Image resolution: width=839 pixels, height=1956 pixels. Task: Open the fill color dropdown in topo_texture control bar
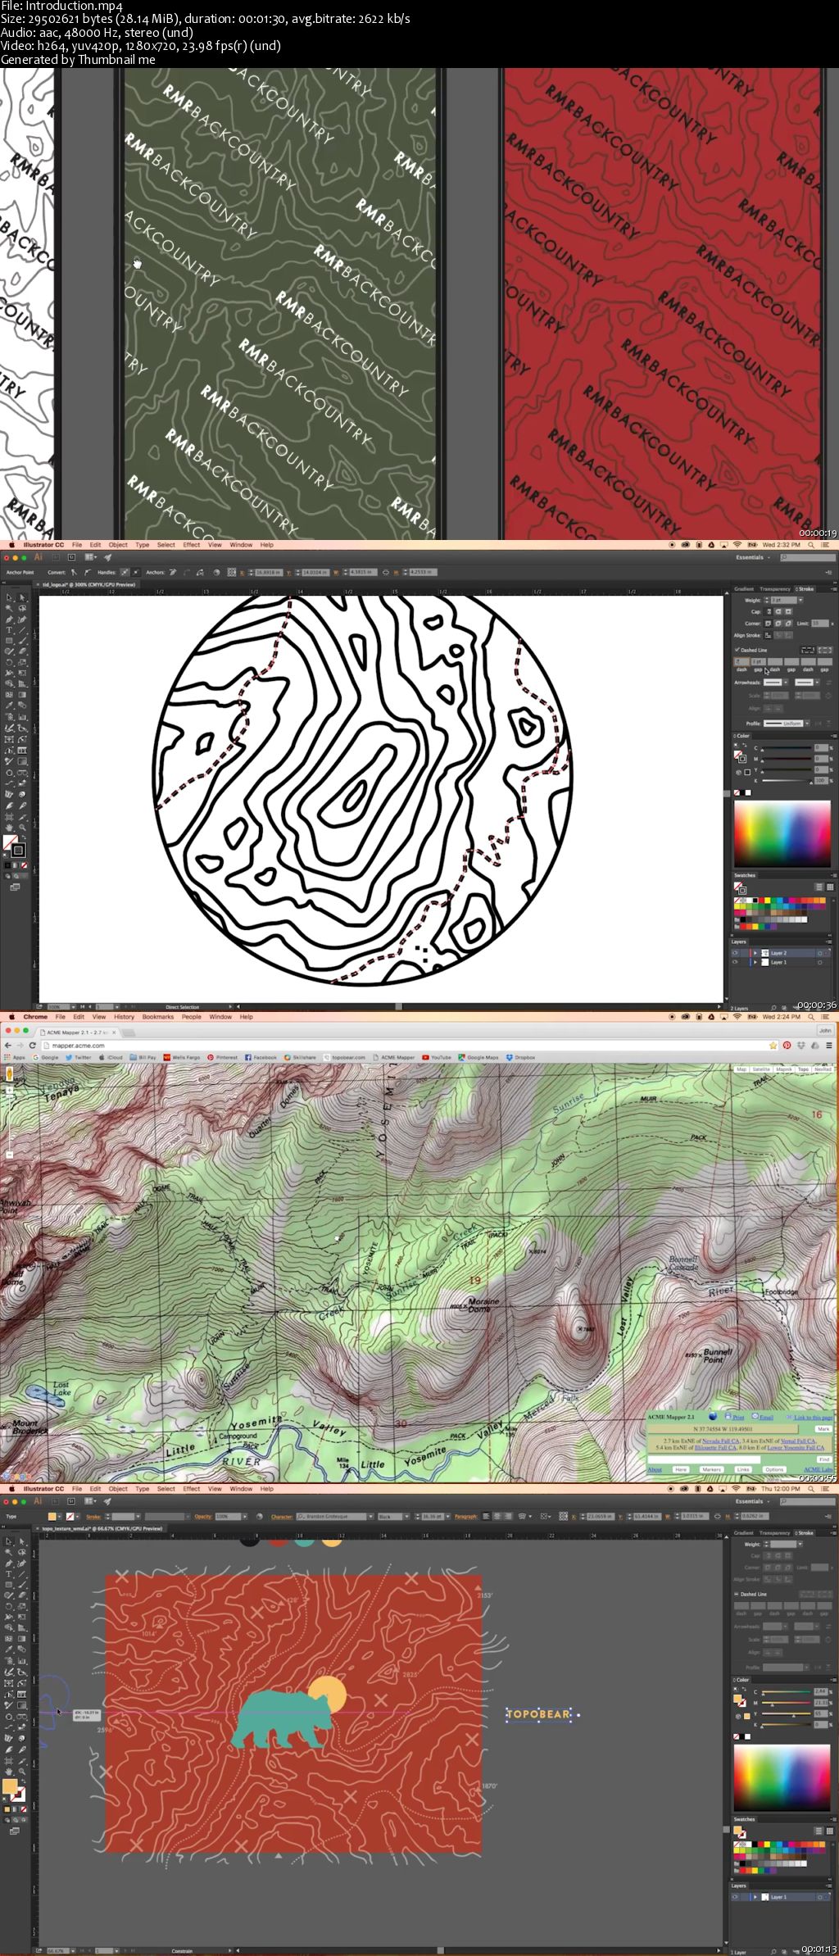(x=60, y=1516)
